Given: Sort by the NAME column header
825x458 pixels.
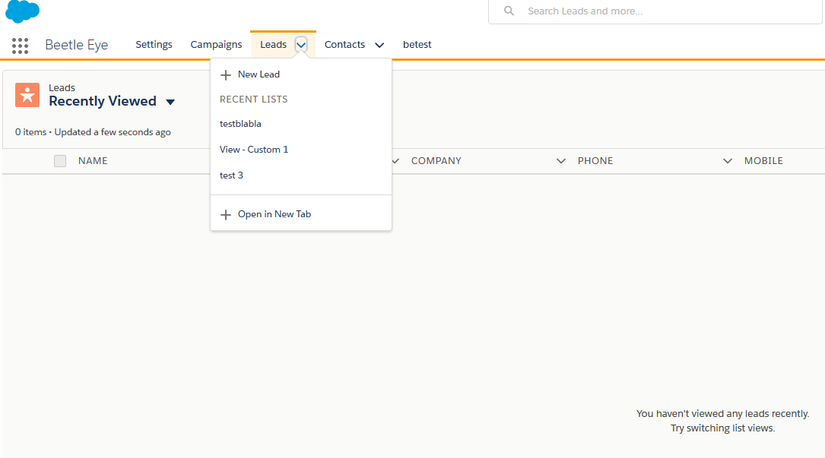Looking at the screenshot, I should click(93, 161).
